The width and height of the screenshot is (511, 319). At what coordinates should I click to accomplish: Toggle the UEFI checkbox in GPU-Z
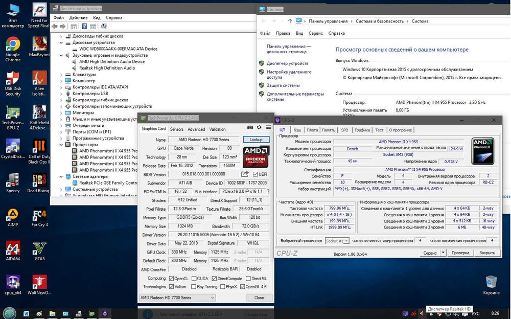255,174
